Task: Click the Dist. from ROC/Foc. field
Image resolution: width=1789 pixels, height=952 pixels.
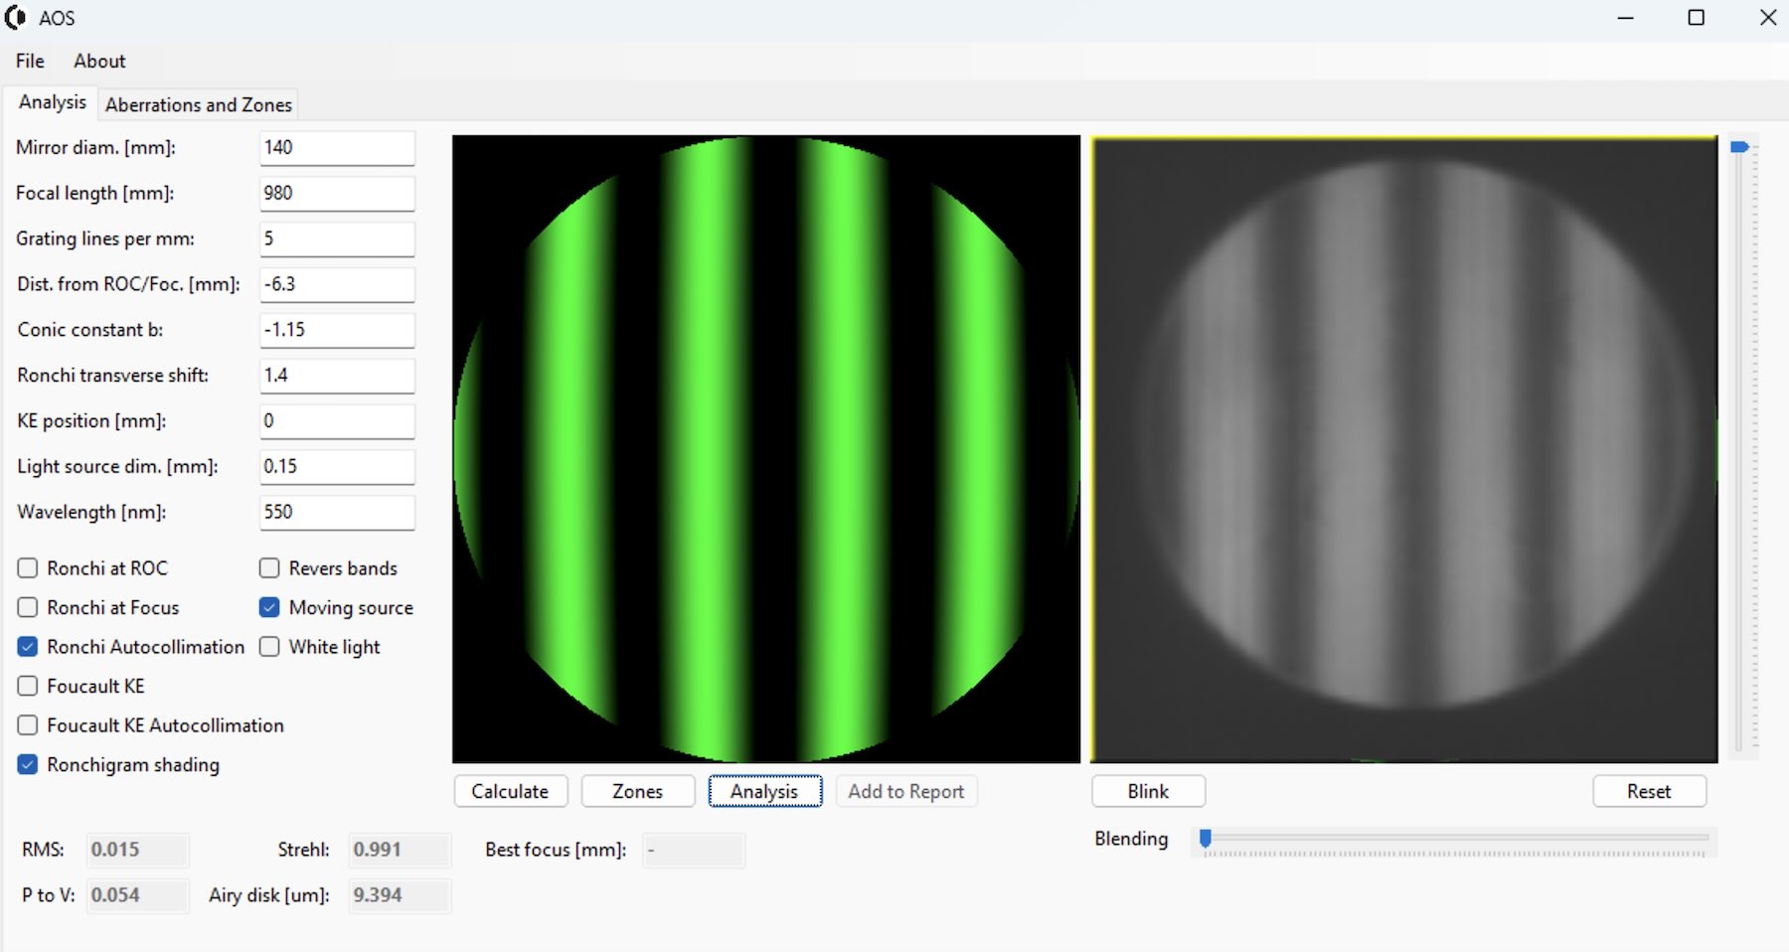Action: tap(337, 284)
